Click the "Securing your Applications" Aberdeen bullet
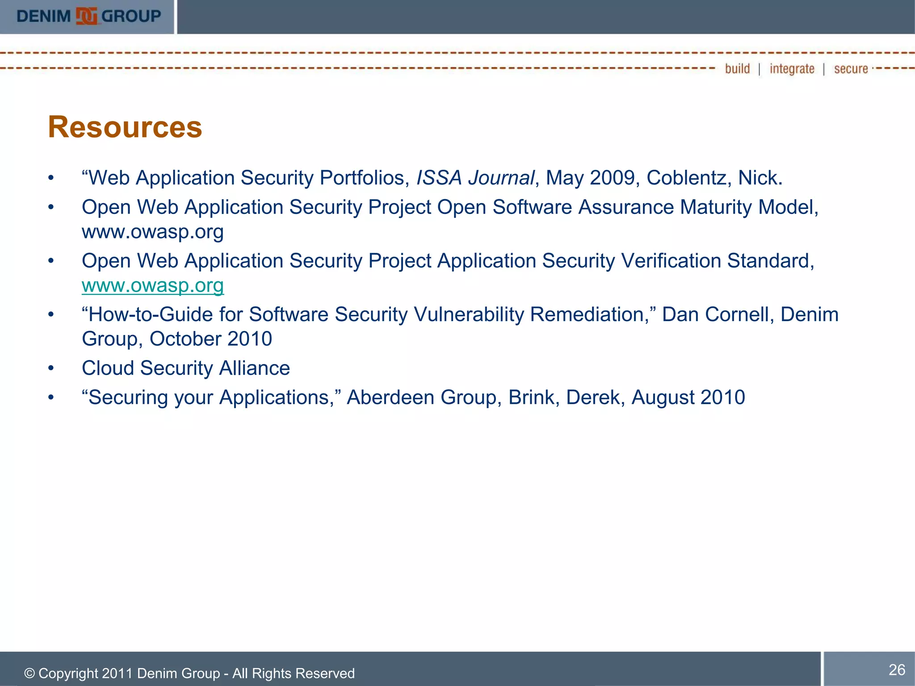The height and width of the screenshot is (686, 915). tap(413, 397)
